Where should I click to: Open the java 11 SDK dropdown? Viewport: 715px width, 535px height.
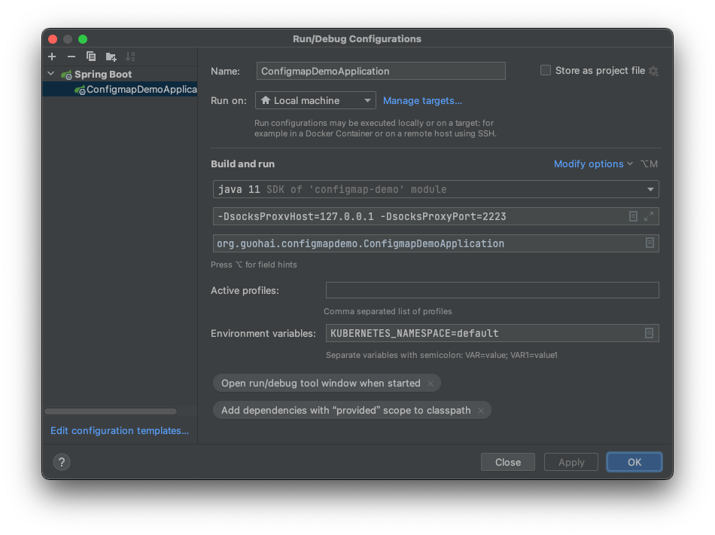(x=436, y=189)
